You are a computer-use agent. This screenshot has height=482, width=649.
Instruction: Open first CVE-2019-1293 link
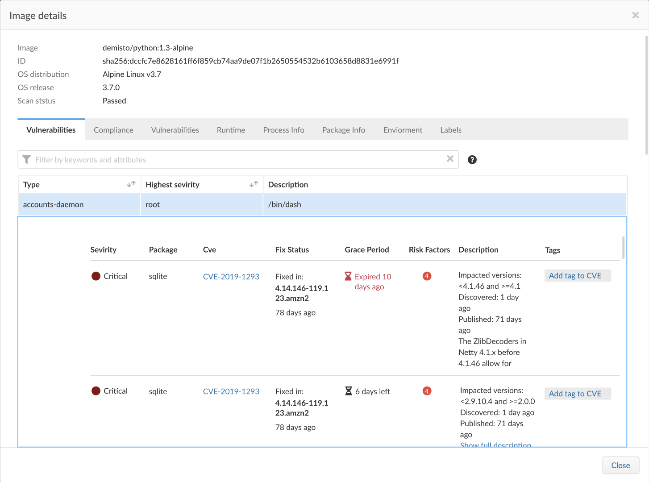tap(231, 277)
